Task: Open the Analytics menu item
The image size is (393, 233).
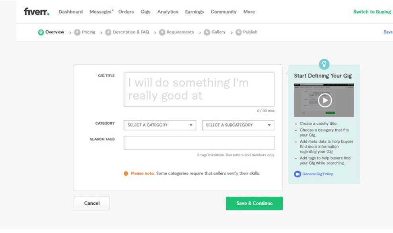Action: point(167,12)
